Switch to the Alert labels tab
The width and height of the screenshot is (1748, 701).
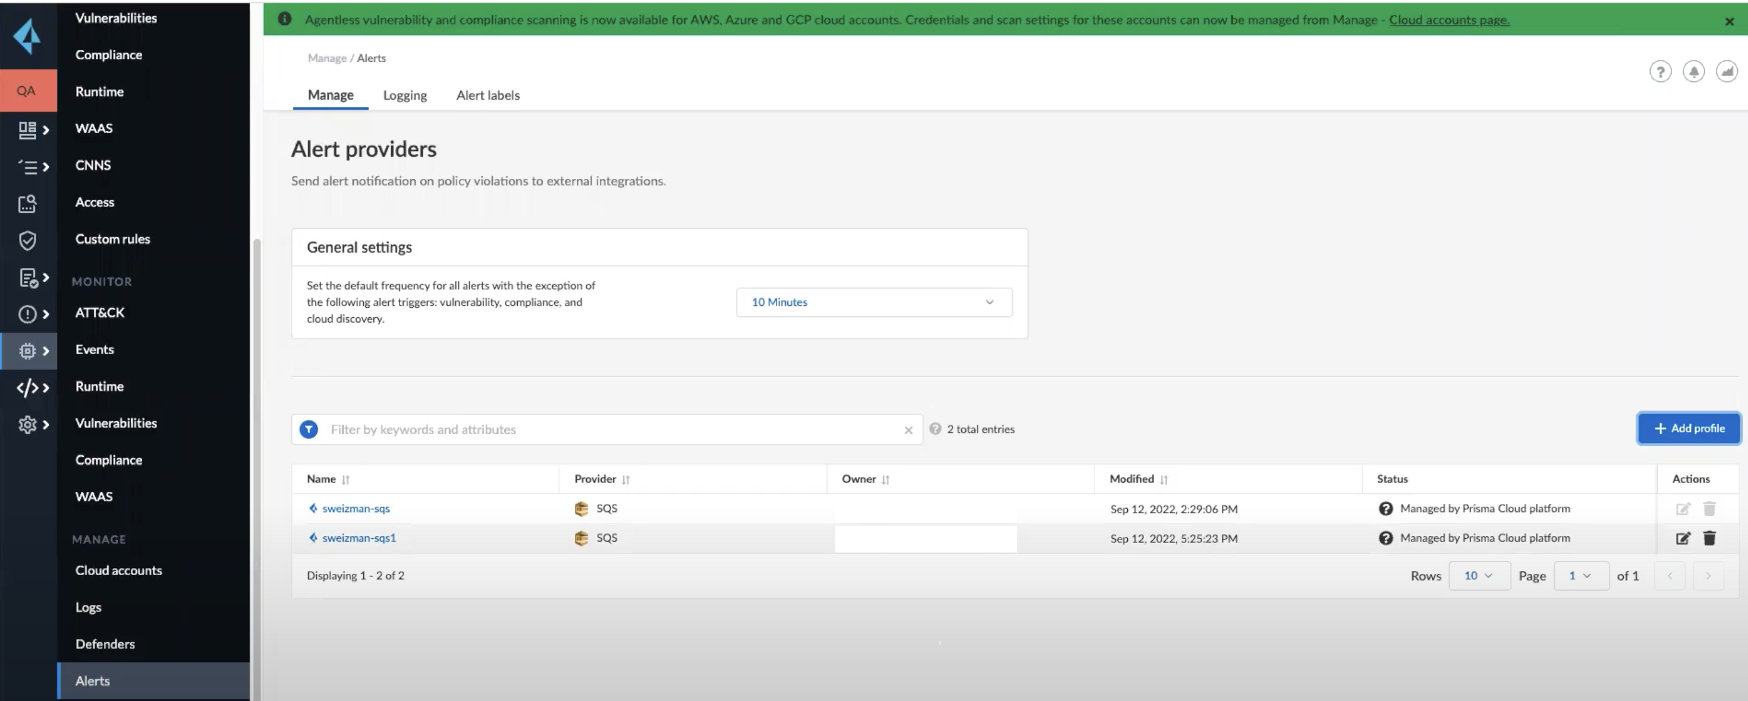click(488, 95)
